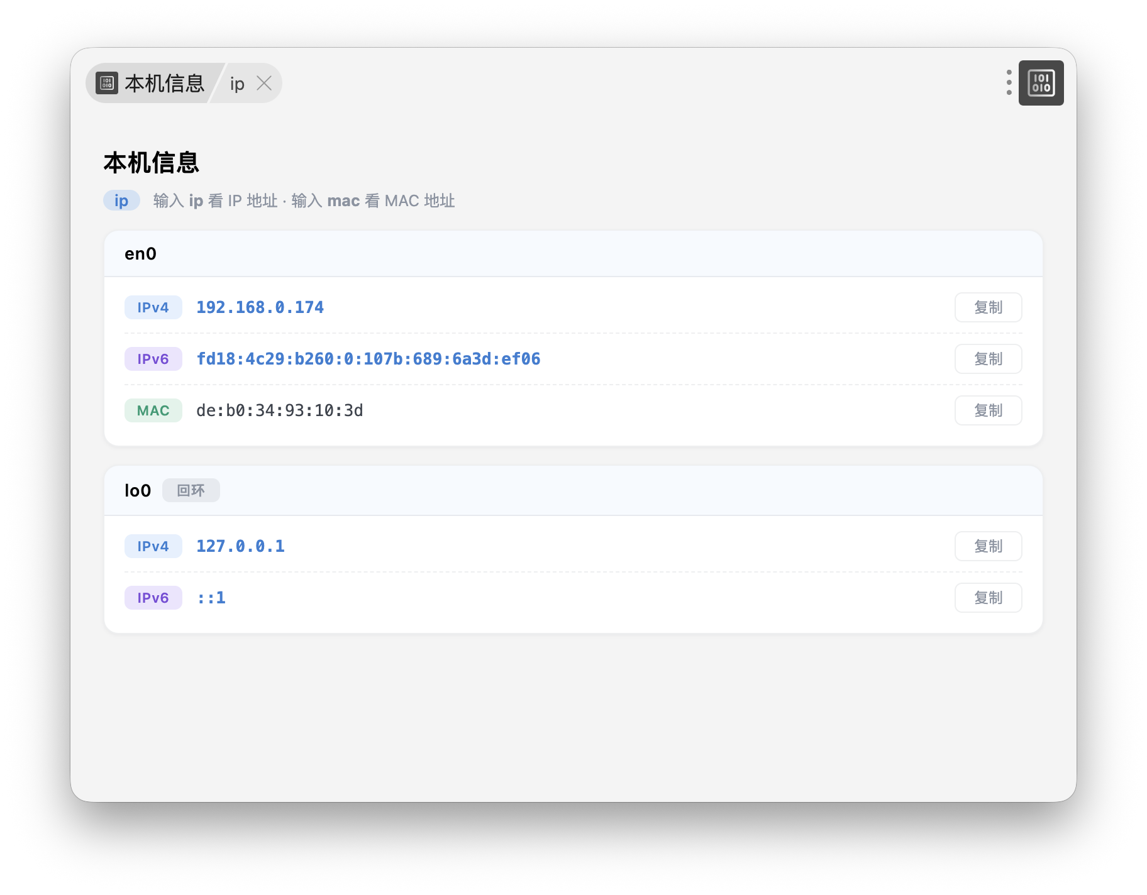The height and width of the screenshot is (895, 1147).
Task: Select the 192.168.0.174 address text
Action: 260,307
